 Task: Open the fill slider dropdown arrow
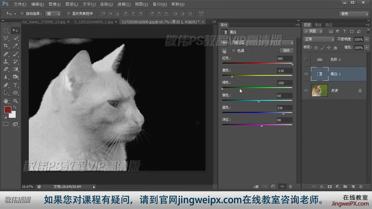(367, 48)
